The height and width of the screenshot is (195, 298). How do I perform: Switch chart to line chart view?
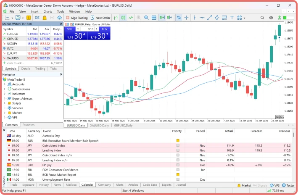(x=131, y=18)
